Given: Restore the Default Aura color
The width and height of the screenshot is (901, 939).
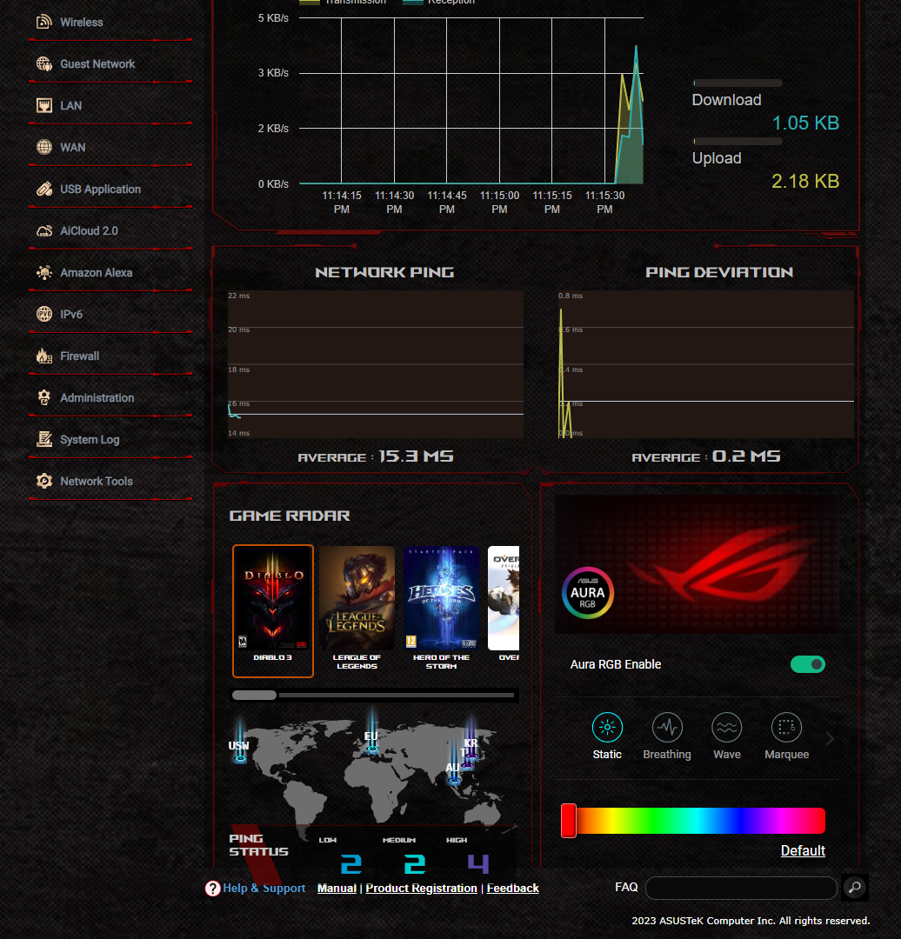Looking at the screenshot, I should pyautogui.click(x=803, y=850).
